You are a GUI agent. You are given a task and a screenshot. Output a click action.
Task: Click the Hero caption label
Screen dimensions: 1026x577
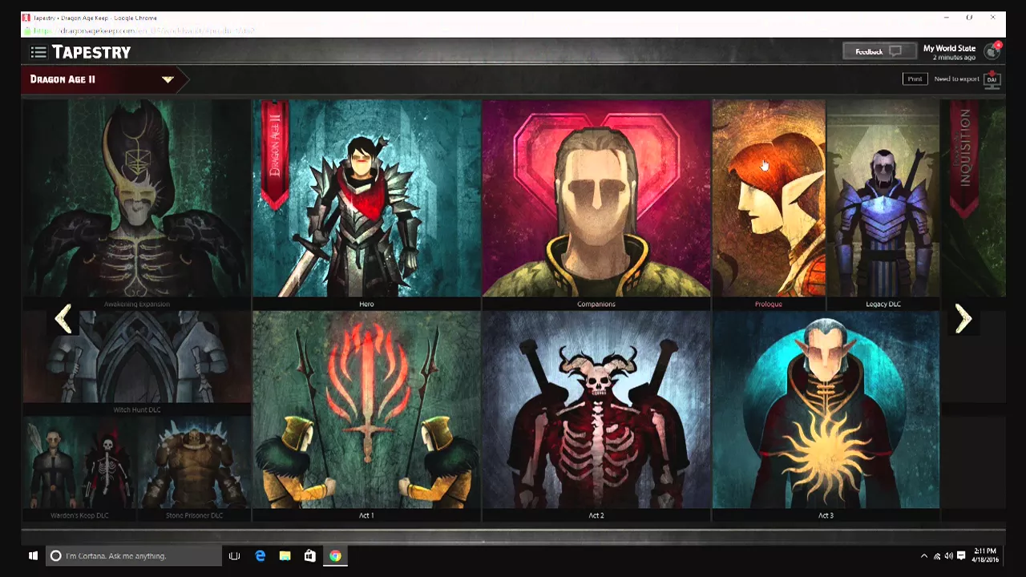pyautogui.click(x=366, y=305)
